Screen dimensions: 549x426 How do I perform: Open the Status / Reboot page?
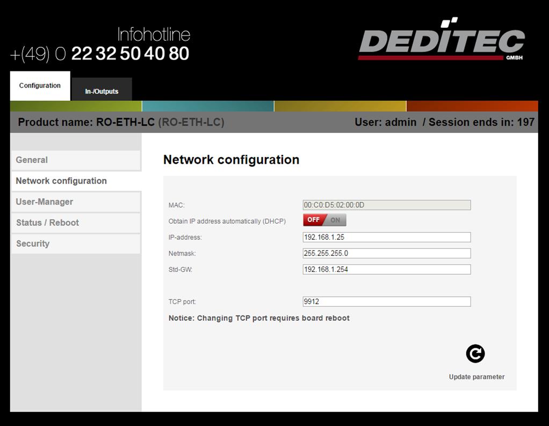tap(75, 223)
